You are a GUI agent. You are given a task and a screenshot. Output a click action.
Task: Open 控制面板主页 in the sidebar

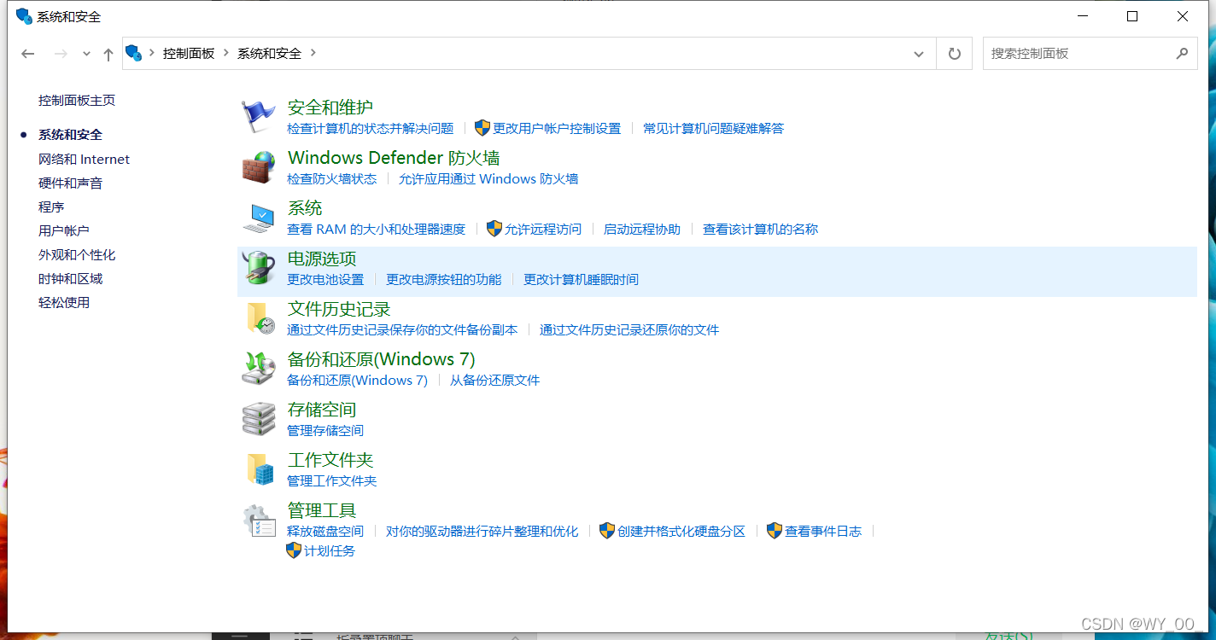click(x=77, y=100)
